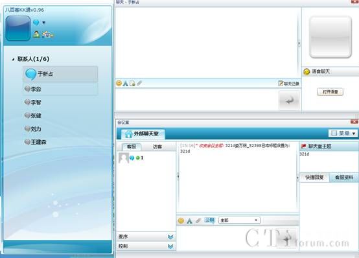Click the paperclip attachment icon in top chat
This screenshot has height=258, width=359.
(139, 83)
